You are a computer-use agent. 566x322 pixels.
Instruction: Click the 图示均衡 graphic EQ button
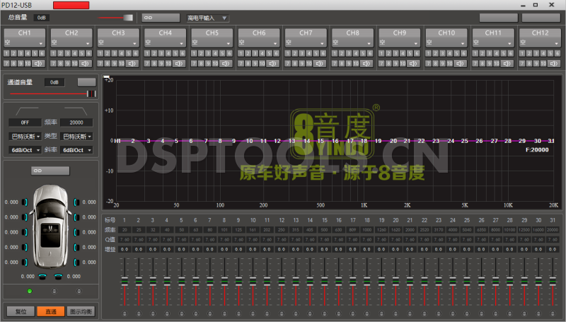pos(81,311)
